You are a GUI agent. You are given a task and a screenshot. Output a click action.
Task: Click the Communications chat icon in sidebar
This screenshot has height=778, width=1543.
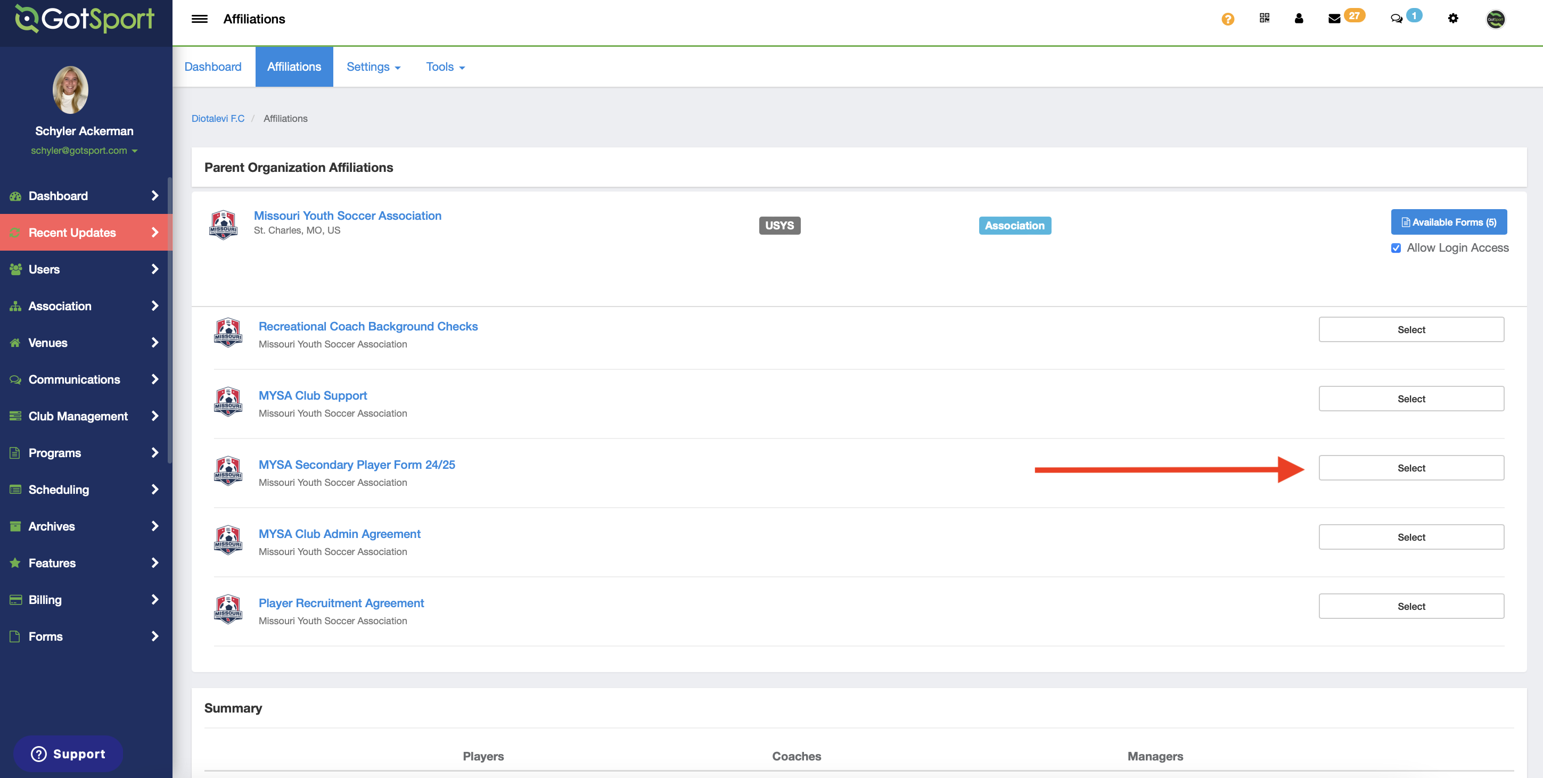click(x=15, y=379)
